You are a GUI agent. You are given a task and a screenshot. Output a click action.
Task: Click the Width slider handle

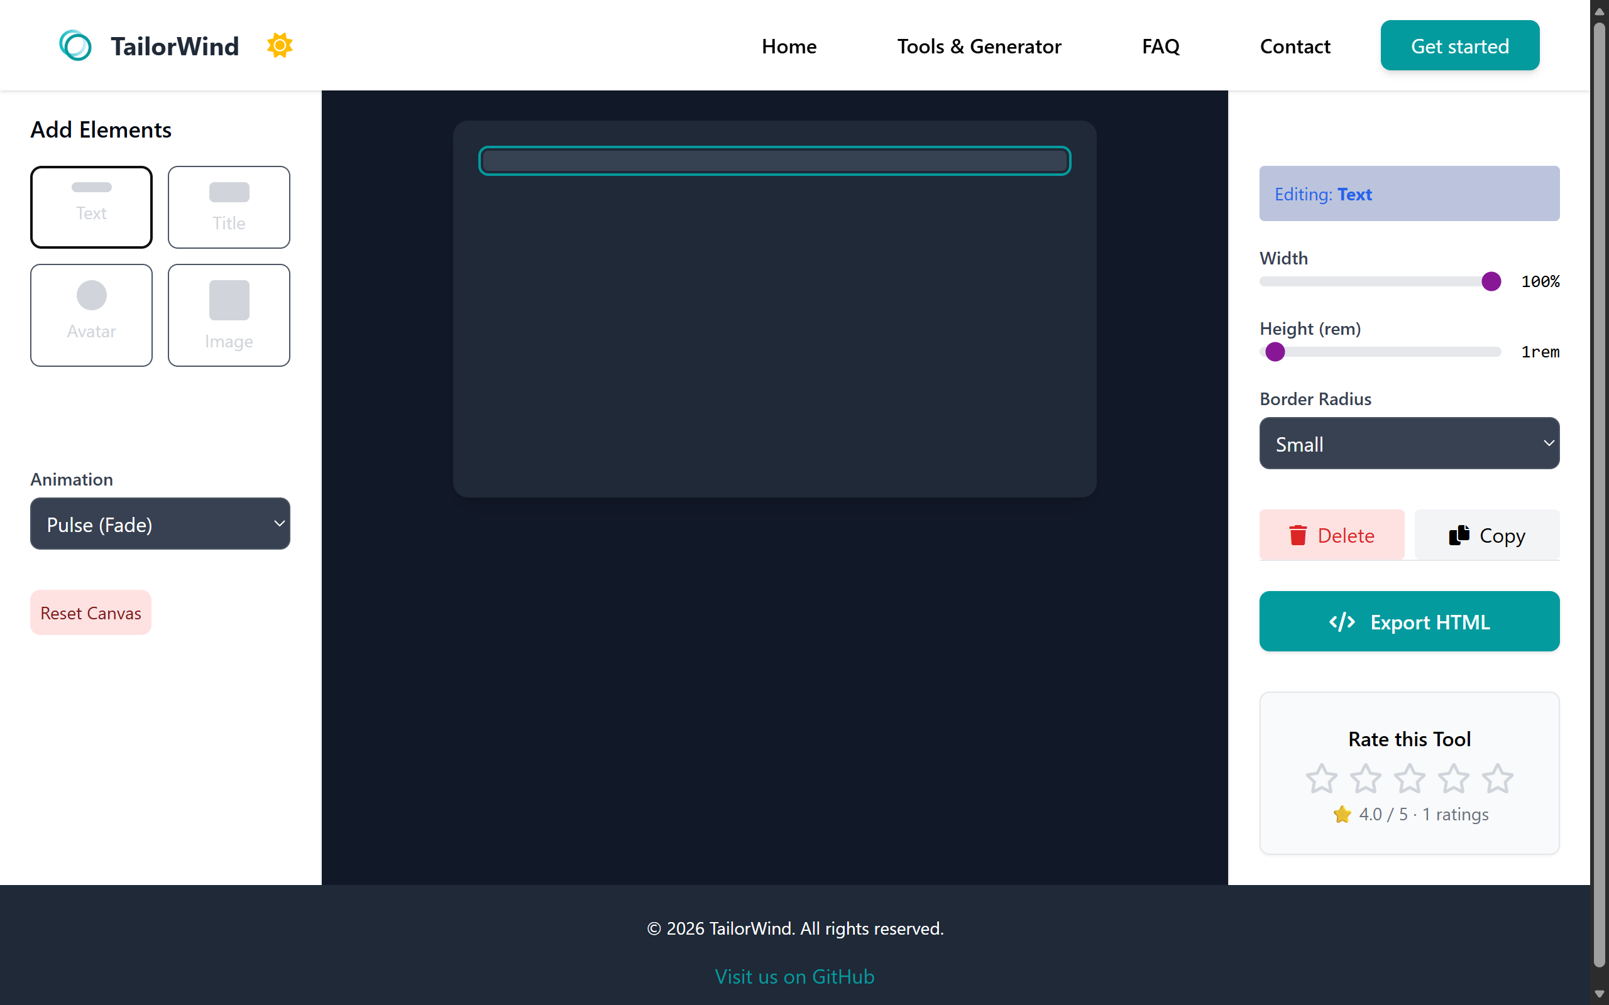(x=1491, y=281)
